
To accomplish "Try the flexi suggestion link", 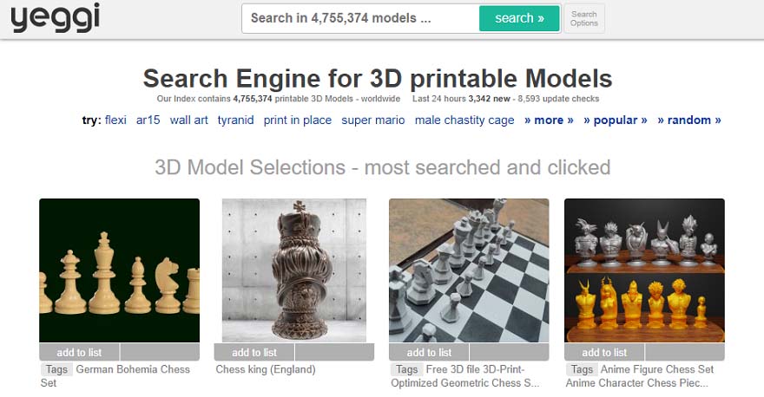I will pyautogui.click(x=115, y=120).
